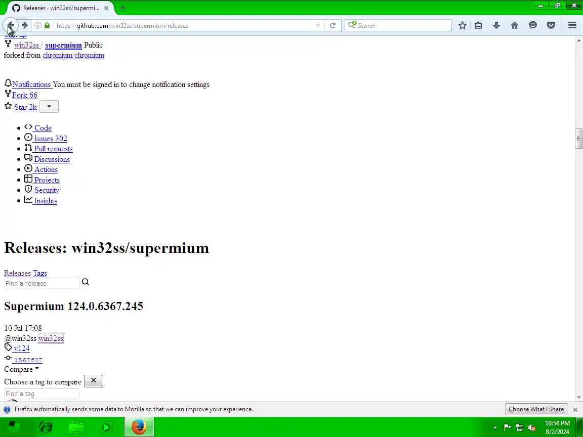
Task: Dismiss the Firefox data notification bar
Action: click(575, 410)
